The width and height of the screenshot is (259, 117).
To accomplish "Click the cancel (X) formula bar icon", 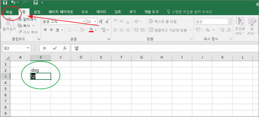I will click(x=45, y=48).
